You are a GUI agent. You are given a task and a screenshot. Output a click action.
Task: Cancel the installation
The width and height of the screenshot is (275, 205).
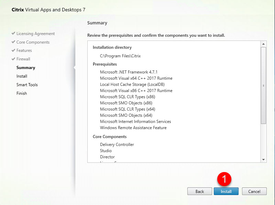tap(254, 191)
